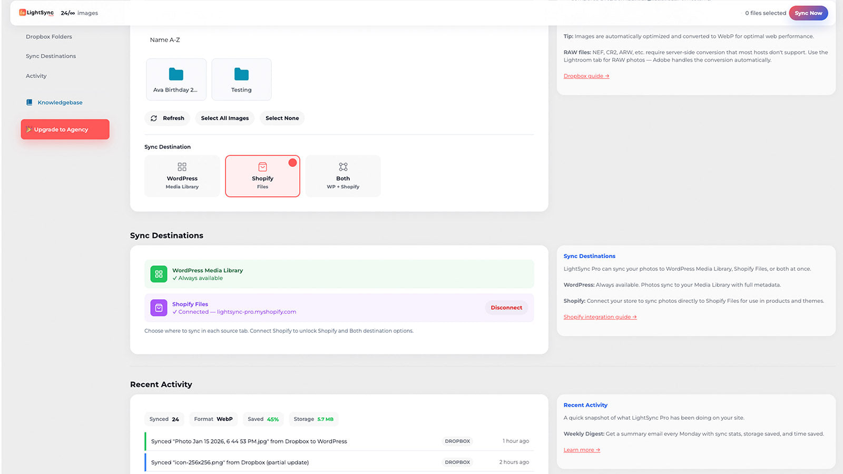843x474 pixels.
Task: Click the Both WP + Shopify link icon
Action: click(x=343, y=166)
